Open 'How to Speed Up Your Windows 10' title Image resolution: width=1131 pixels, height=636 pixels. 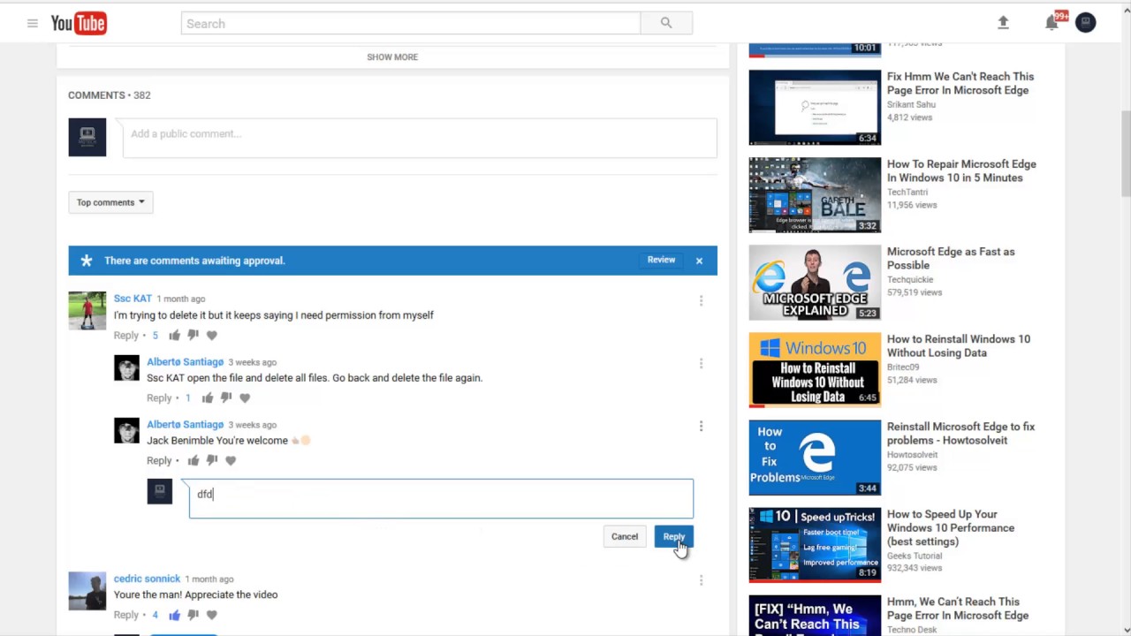(951, 527)
